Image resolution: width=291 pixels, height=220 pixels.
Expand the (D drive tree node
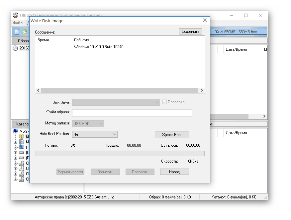15,158
